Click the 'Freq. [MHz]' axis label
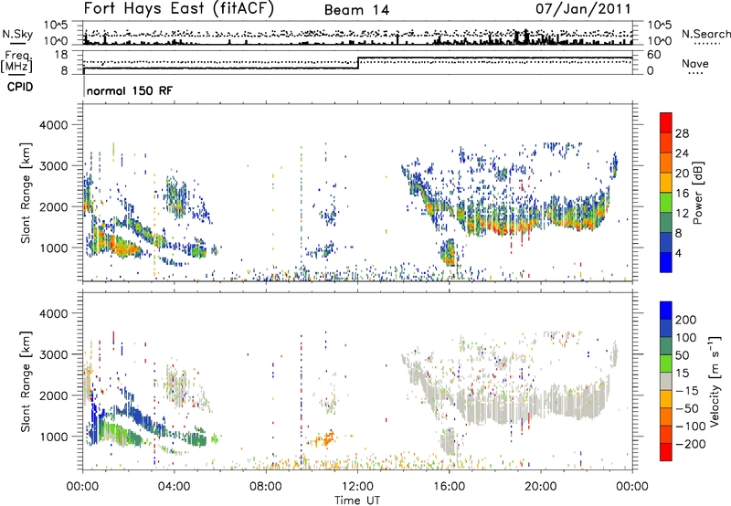This screenshot has height=506, width=731. point(17,62)
